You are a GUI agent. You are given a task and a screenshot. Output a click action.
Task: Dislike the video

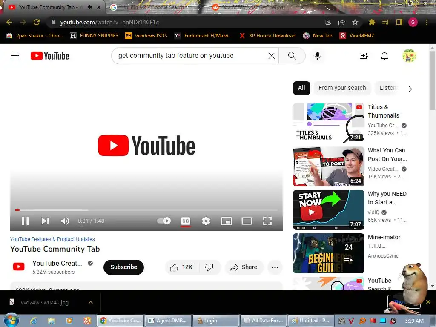point(209,267)
